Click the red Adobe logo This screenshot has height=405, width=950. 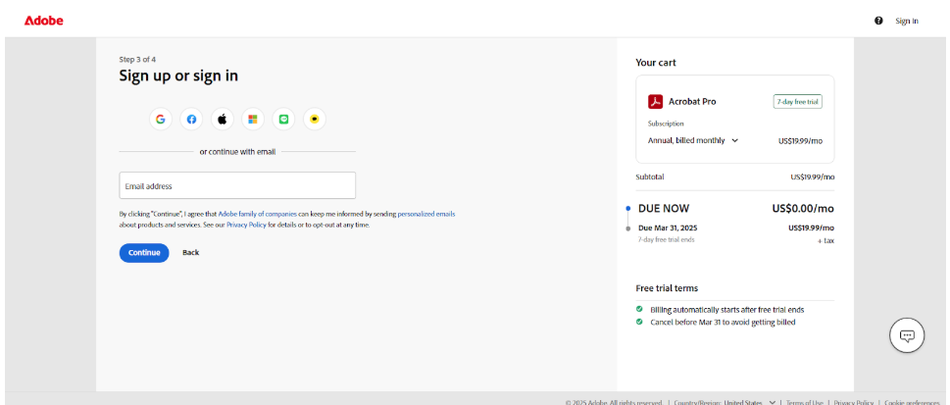point(43,21)
